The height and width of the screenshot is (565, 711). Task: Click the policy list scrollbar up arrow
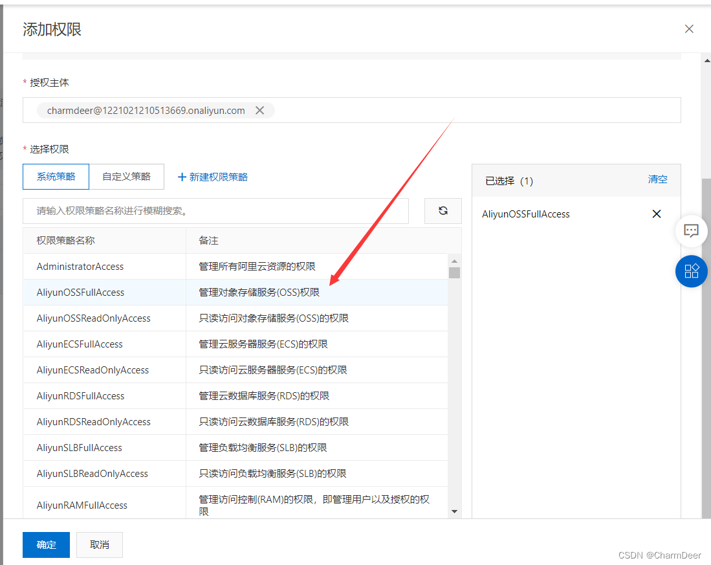pos(454,261)
